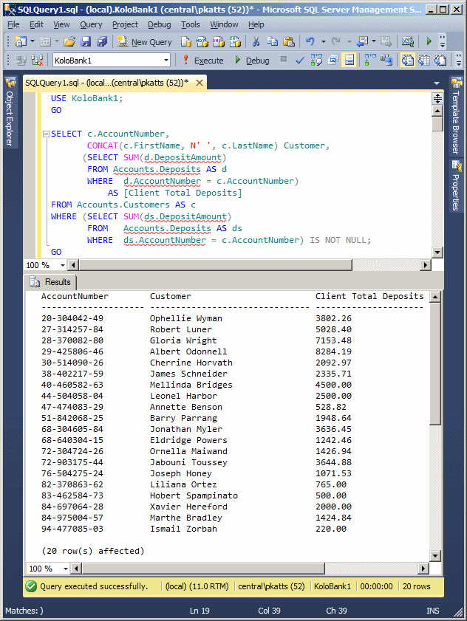Open an Analysis Services DMX Query
The width and height of the screenshot is (467, 621).
pyautogui.click(x=219, y=41)
